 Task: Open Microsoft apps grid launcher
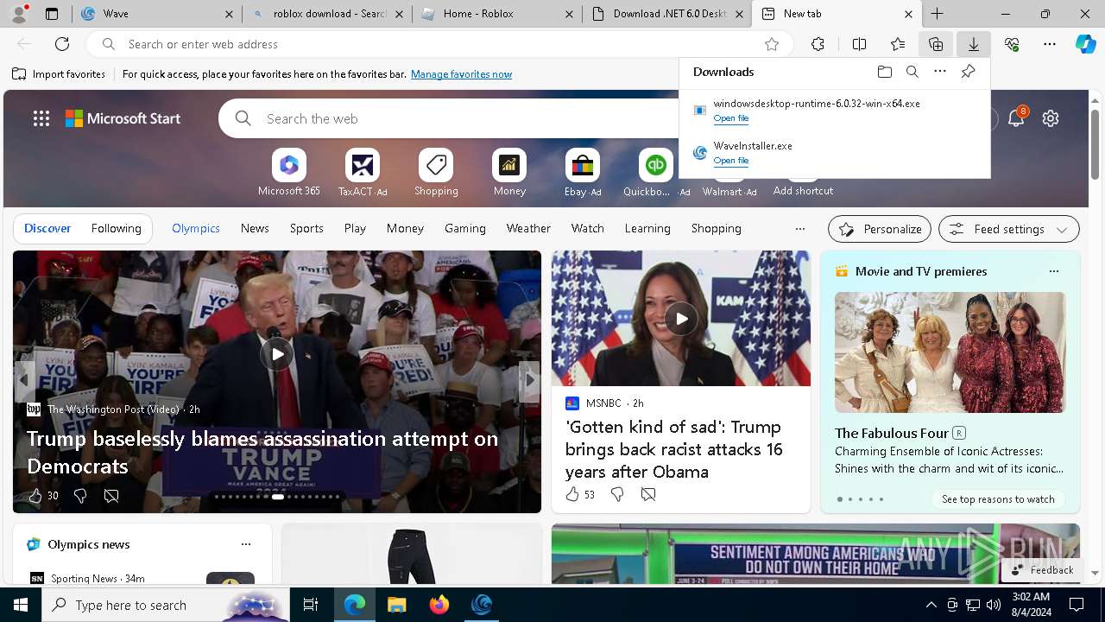41,118
